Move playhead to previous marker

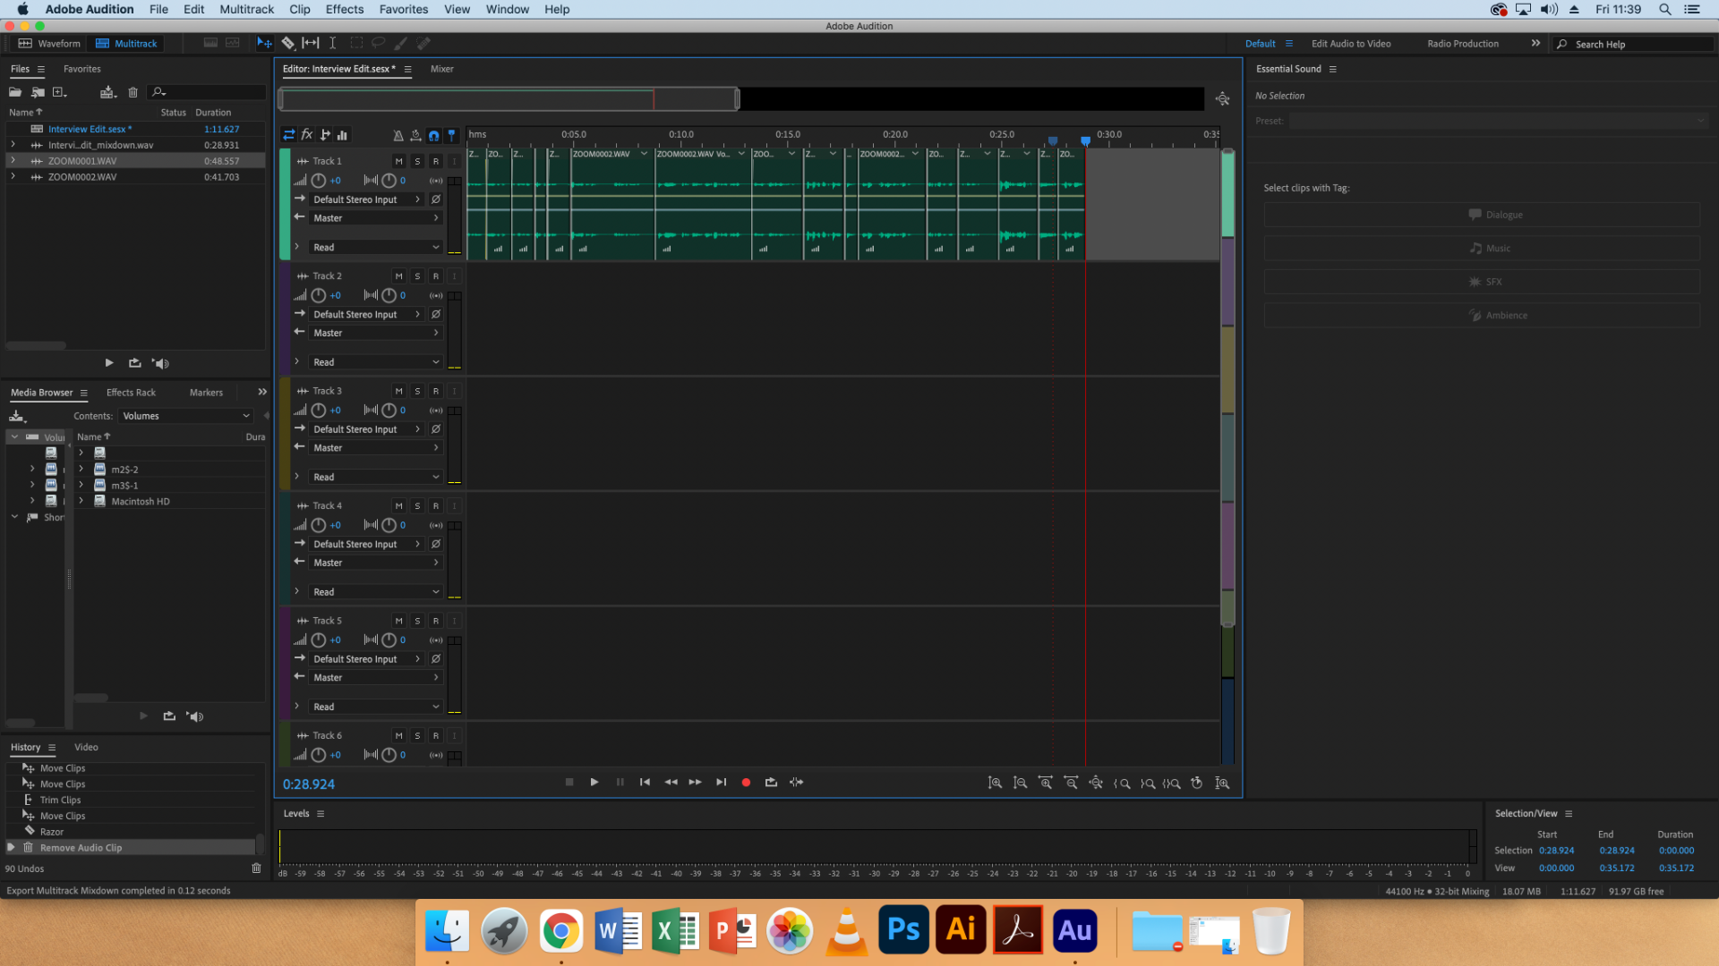point(645,783)
